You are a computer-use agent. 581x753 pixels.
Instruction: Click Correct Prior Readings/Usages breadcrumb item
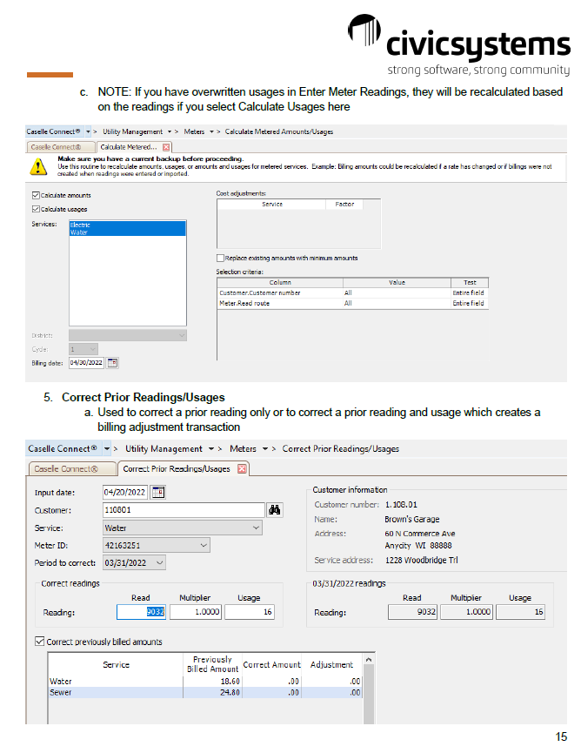(x=340, y=448)
